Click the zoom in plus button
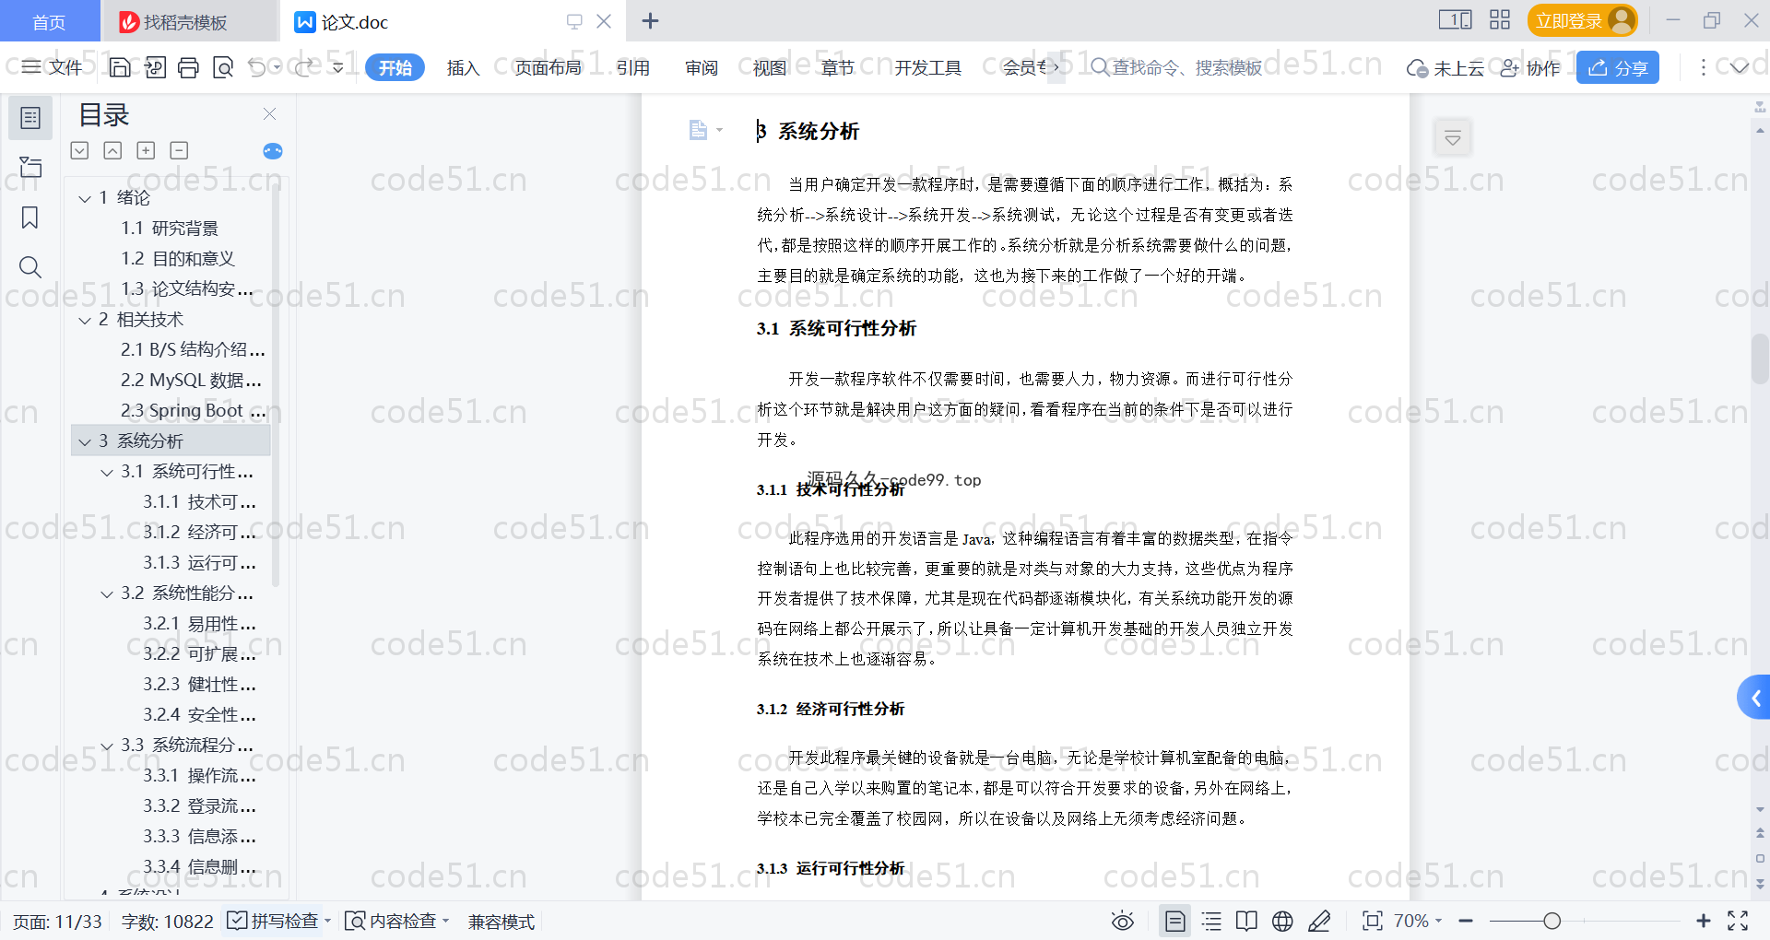Image resolution: width=1770 pixels, height=940 pixels. coord(1704,921)
